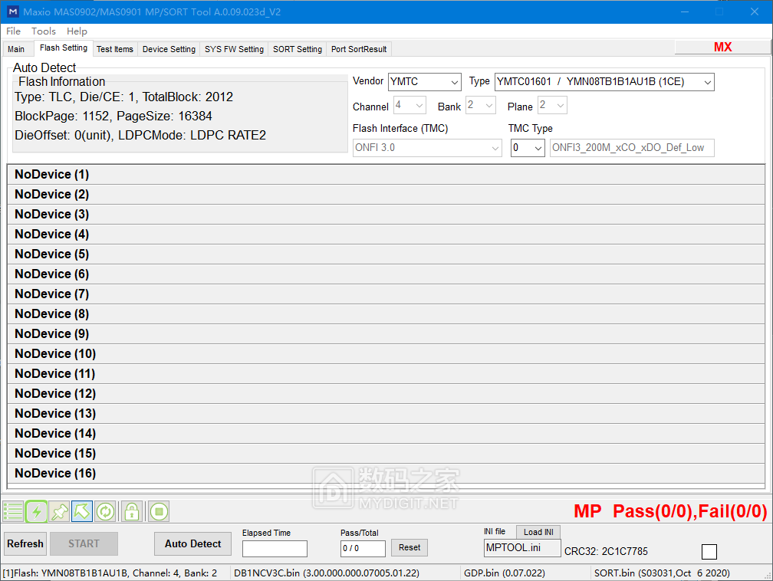773x581 pixels.
Task: Click the pushpin toolbar icon
Action: (x=60, y=511)
